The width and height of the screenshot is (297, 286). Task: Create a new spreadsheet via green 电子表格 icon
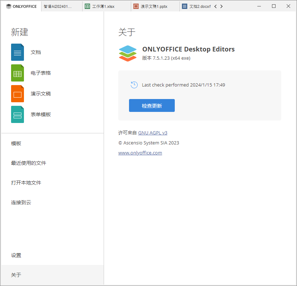click(18, 73)
